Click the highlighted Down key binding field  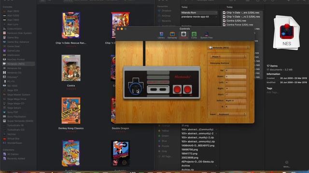236,76
